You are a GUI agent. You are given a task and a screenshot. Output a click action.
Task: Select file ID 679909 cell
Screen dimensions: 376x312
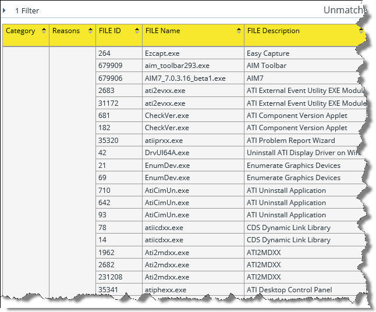point(119,66)
